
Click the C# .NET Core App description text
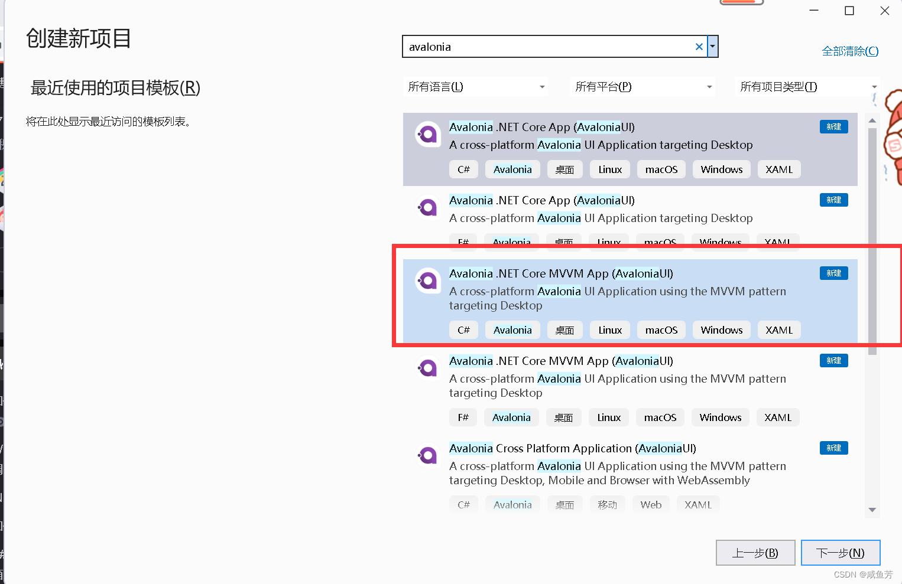click(x=601, y=145)
